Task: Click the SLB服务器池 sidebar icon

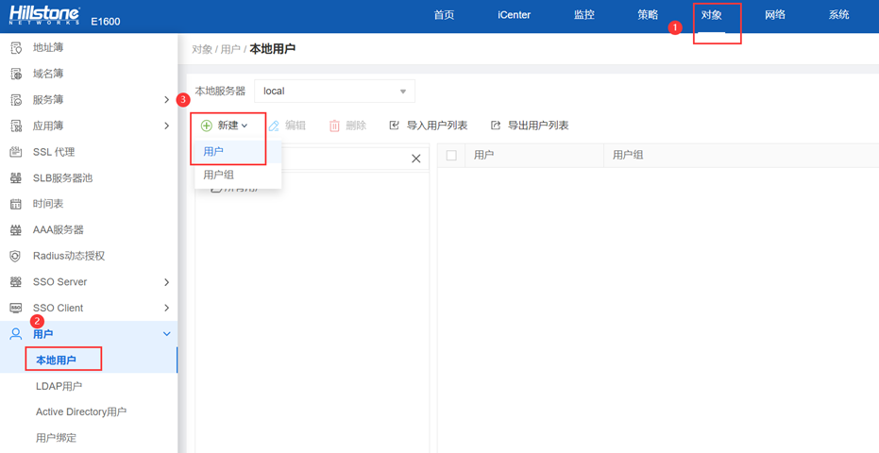Action: coord(16,178)
